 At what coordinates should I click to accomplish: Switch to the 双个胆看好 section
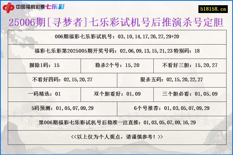point(116,94)
